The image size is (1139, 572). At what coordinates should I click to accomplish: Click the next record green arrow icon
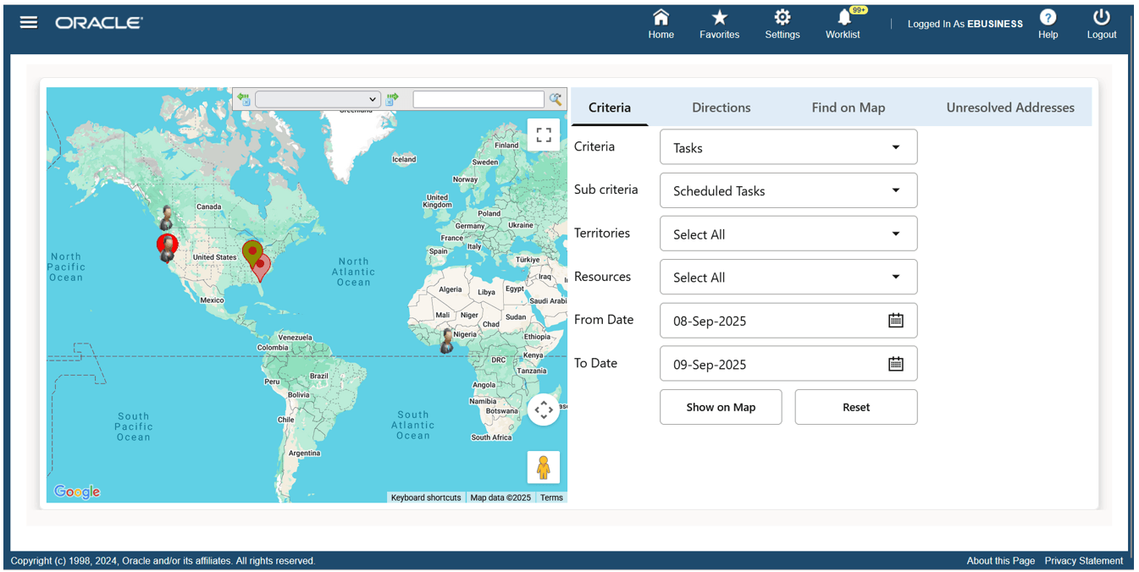tap(390, 99)
